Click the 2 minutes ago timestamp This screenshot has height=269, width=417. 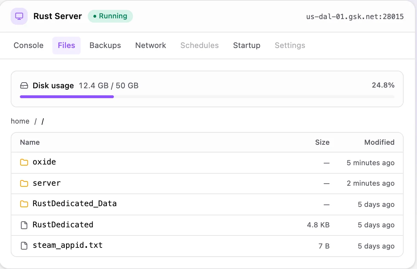370,183
